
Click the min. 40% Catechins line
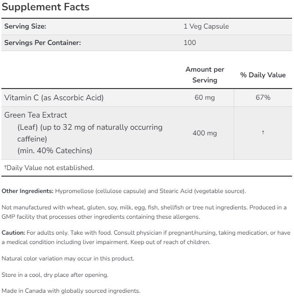coord(55,151)
